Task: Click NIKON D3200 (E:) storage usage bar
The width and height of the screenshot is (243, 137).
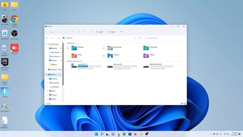Action: click(161, 66)
